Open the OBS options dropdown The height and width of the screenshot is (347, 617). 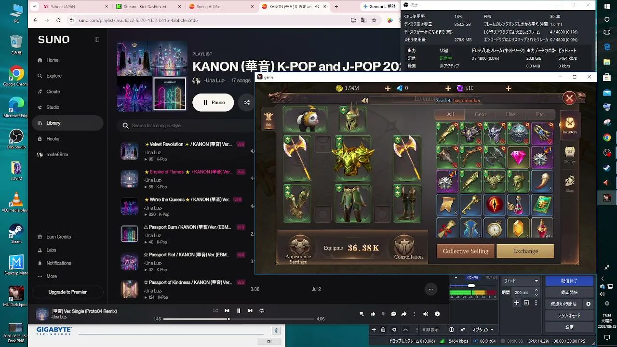coord(483,330)
